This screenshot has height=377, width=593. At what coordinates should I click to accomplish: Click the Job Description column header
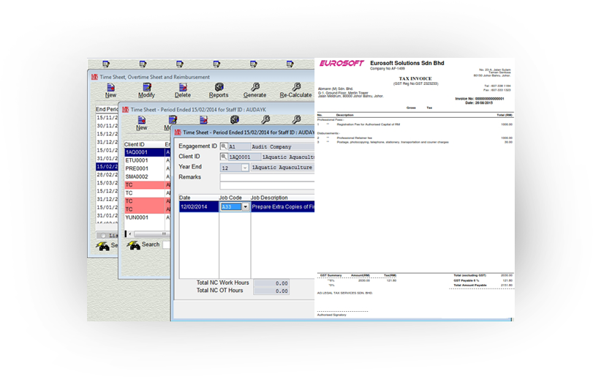coord(282,198)
